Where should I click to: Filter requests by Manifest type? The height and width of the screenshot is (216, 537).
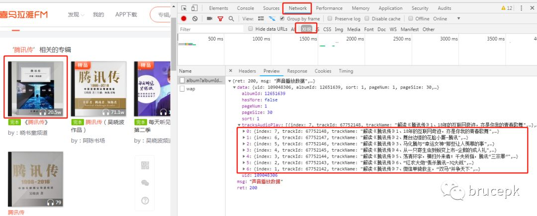pyautogui.click(x=410, y=29)
